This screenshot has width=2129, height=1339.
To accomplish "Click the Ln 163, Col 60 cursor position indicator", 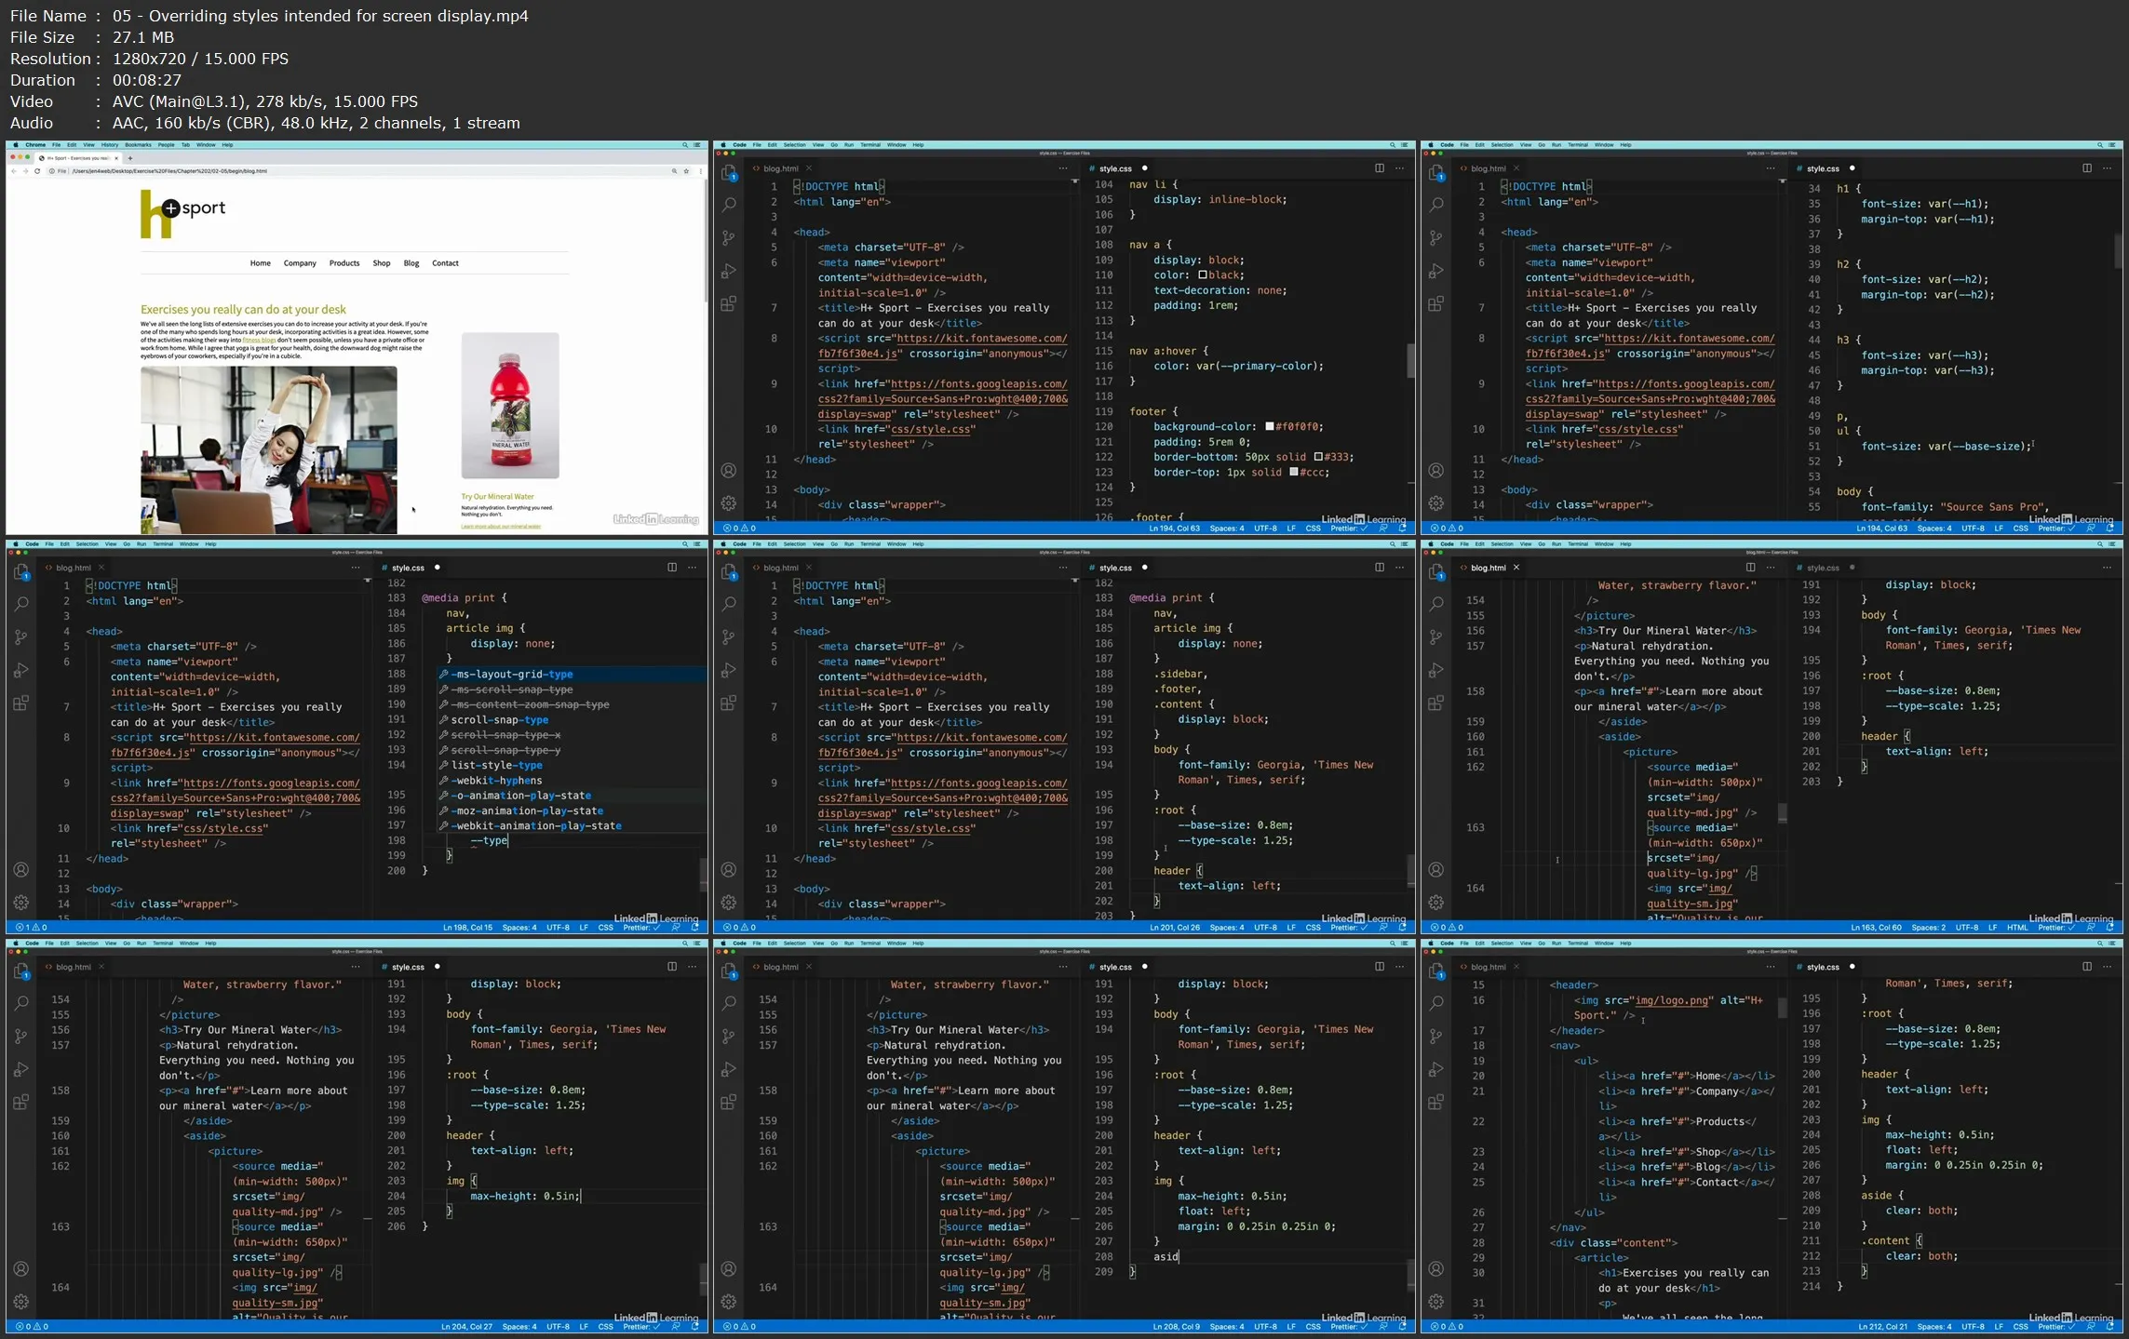I will 1876,928.
